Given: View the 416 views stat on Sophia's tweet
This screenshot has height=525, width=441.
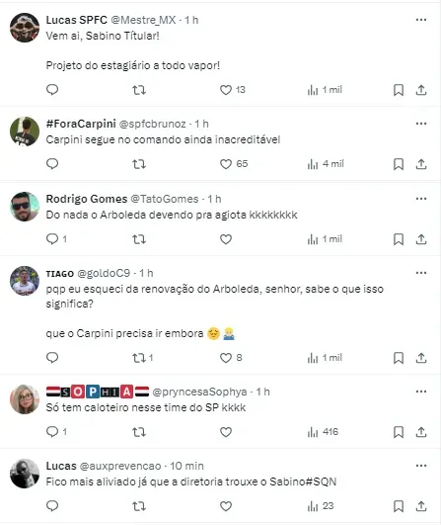Looking at the screenshot, I should pyautogui.click(x=323, y=432).
